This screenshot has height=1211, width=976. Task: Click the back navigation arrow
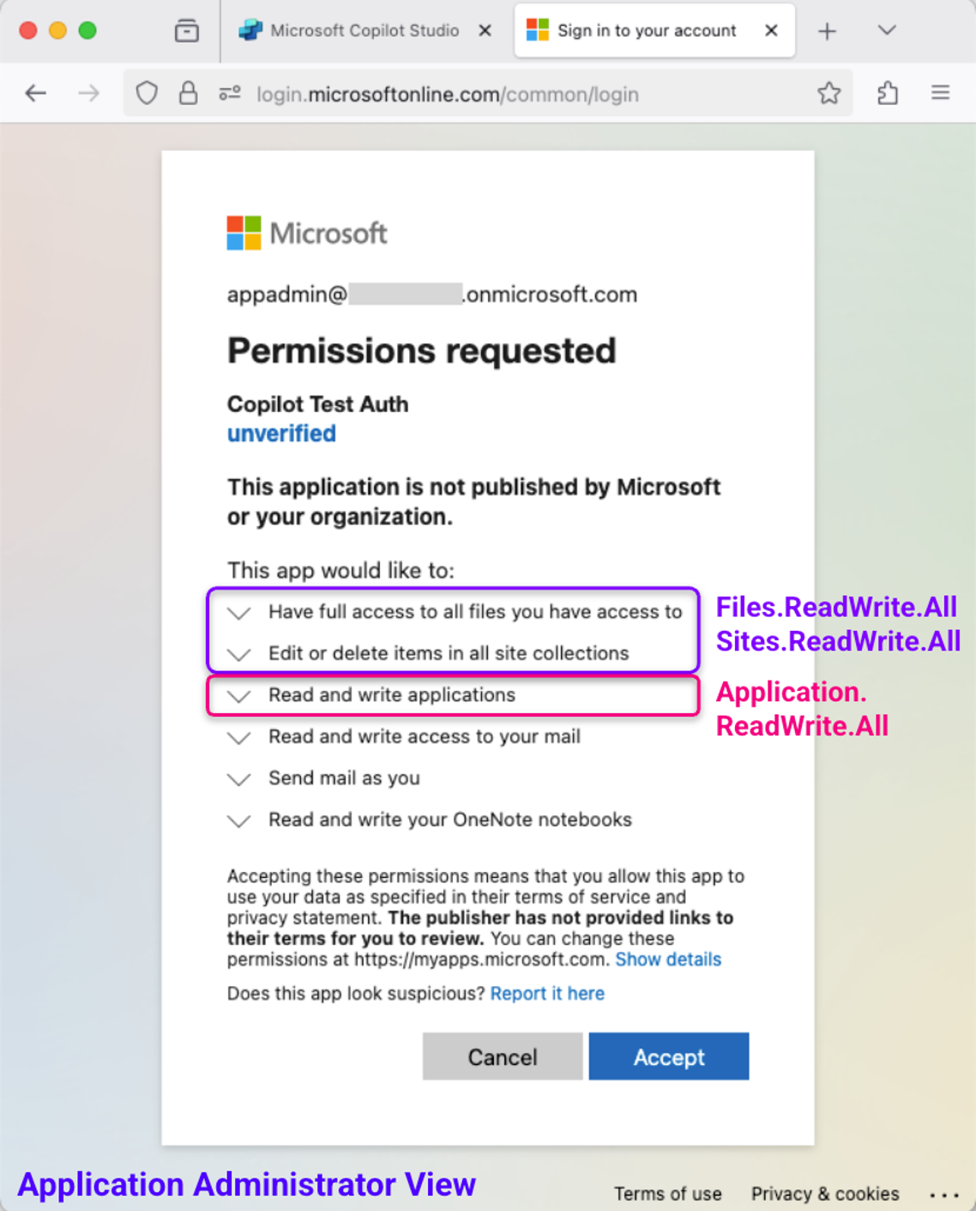[35, 93]
